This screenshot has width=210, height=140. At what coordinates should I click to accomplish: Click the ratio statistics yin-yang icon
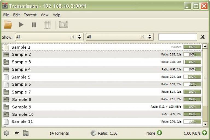[x=93, y=133]
